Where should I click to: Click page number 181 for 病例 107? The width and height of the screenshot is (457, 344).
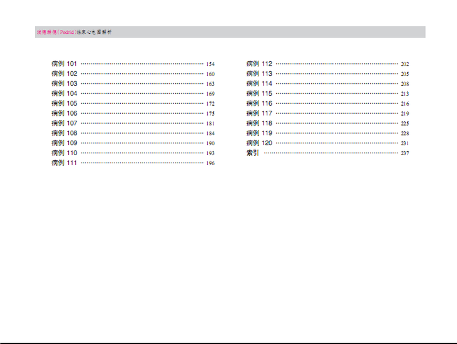(x=210, y=124)
